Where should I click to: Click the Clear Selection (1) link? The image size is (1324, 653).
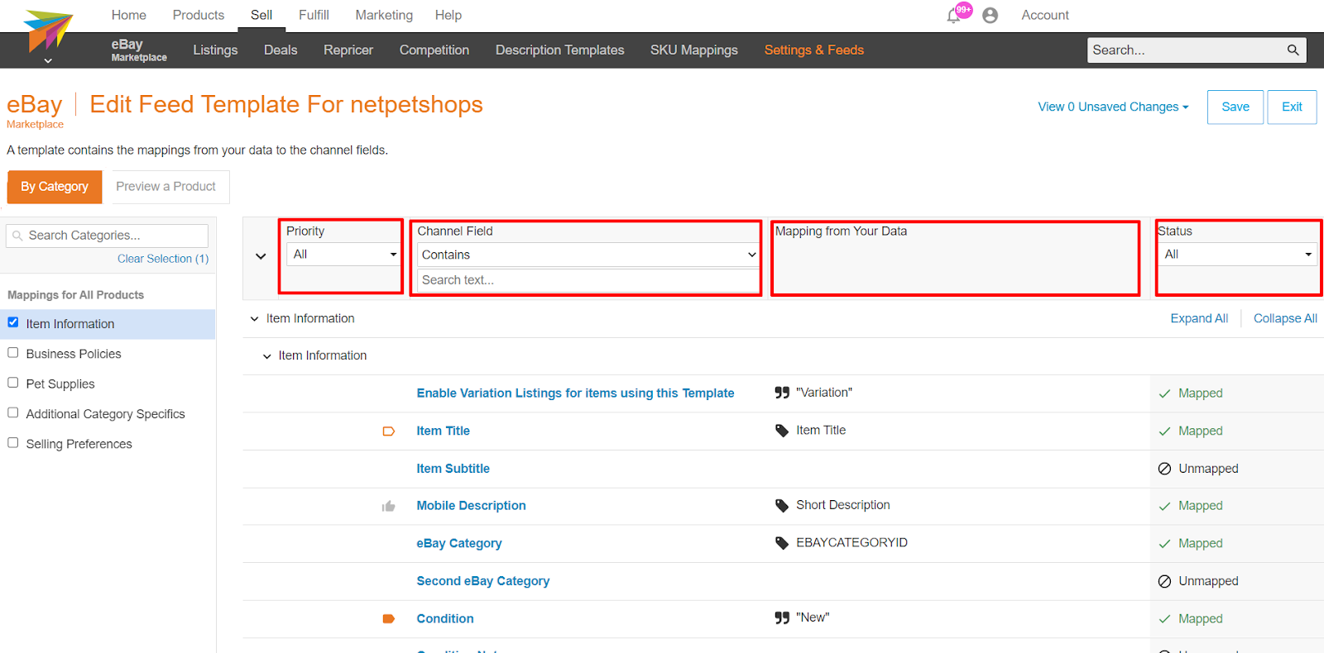click(163, 259)
